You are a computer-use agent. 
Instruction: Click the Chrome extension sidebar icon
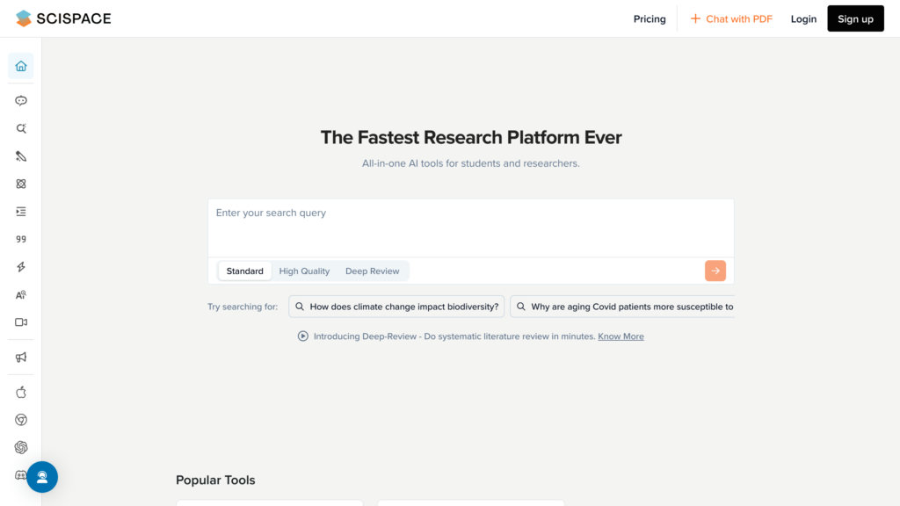[x=21, y=420]
